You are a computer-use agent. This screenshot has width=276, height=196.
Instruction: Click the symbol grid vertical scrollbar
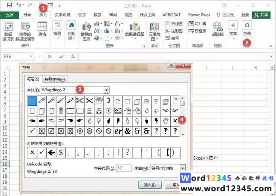click(183, 117)
